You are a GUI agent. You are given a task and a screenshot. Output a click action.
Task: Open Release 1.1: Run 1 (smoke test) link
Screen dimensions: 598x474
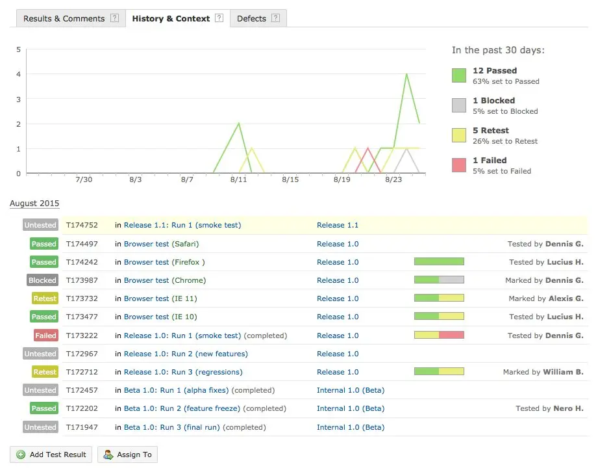point(182,225)
